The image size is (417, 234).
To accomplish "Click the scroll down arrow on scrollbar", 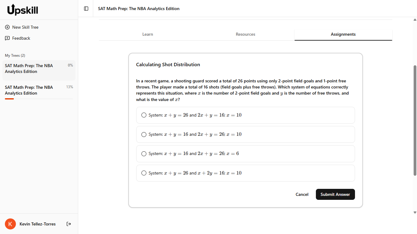I will click(x=415, y=212).
